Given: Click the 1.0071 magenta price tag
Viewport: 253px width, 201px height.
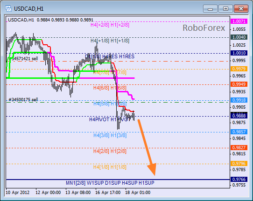Looking at the screenshot, I should (x=239, y=21).
